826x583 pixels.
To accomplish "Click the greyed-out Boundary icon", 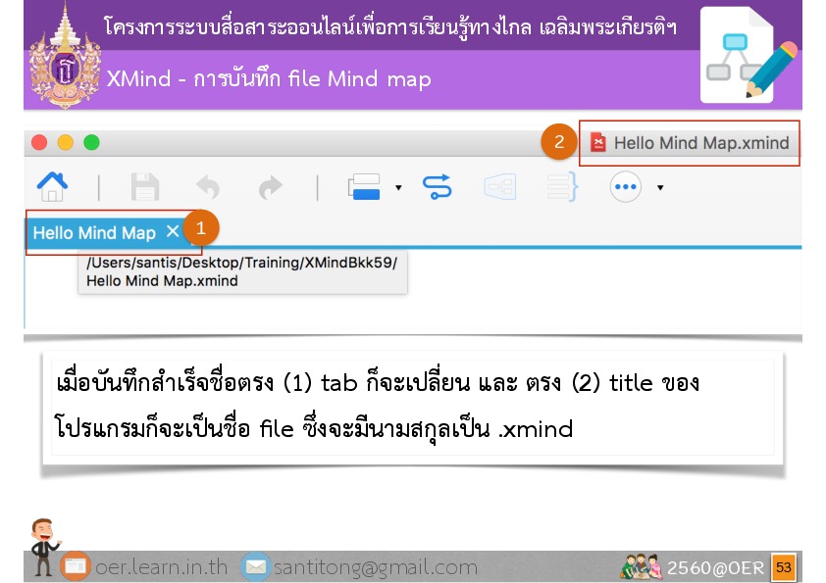I will 499,186.
